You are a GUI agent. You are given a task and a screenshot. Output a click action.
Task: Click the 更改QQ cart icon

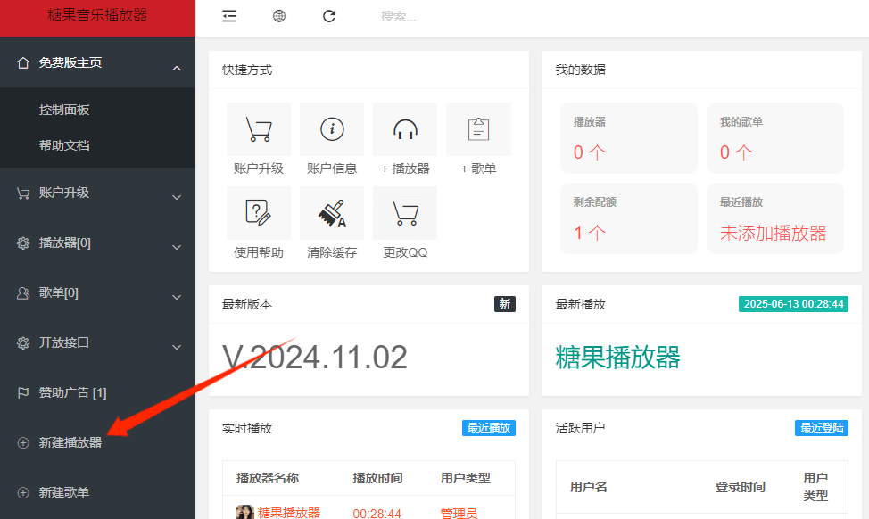405,212
